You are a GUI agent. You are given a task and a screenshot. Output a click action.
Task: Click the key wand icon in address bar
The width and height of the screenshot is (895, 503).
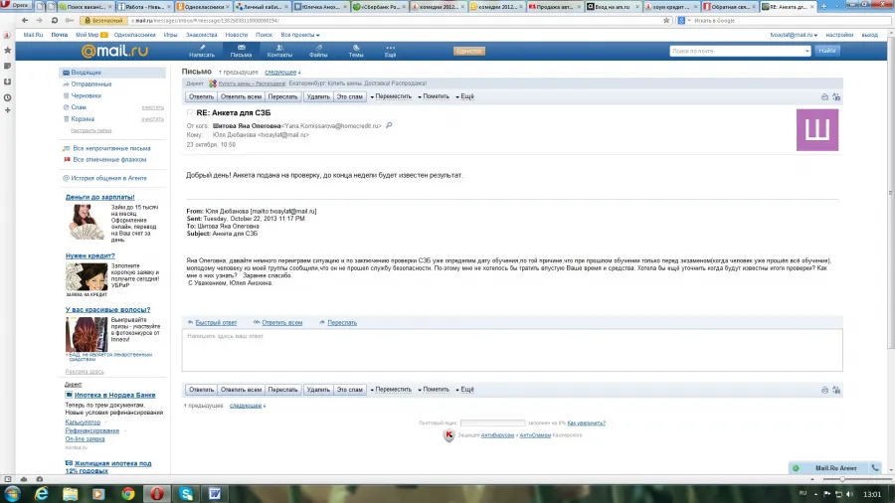69,20
